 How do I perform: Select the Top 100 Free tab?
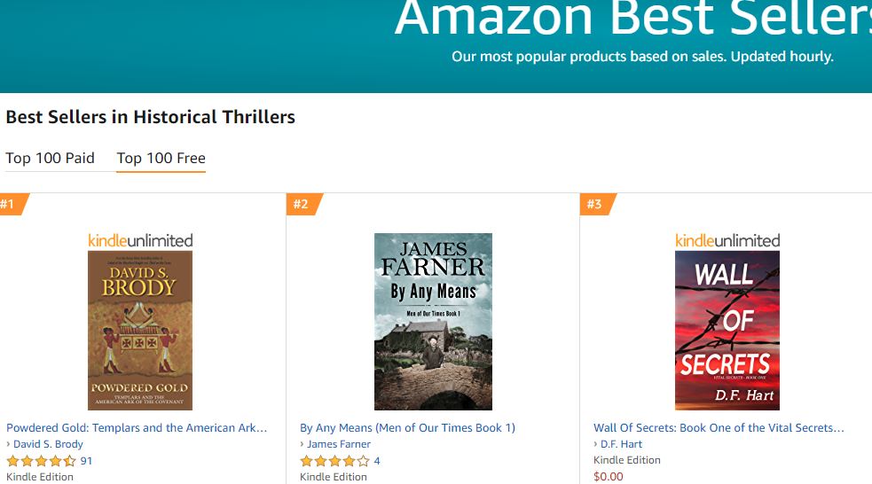161,158
